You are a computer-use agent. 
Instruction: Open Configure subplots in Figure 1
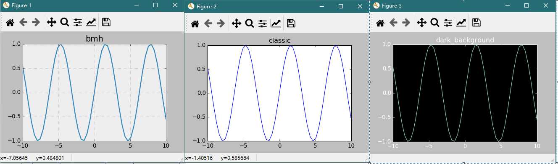click(77, 22)
